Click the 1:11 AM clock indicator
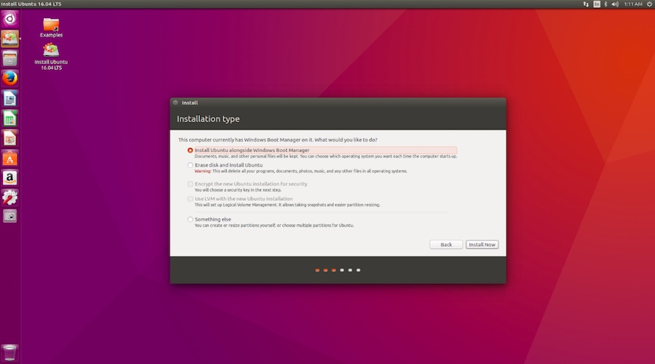Image resolution: width=655 pixels, height=364 pixels. coord(633,4)
